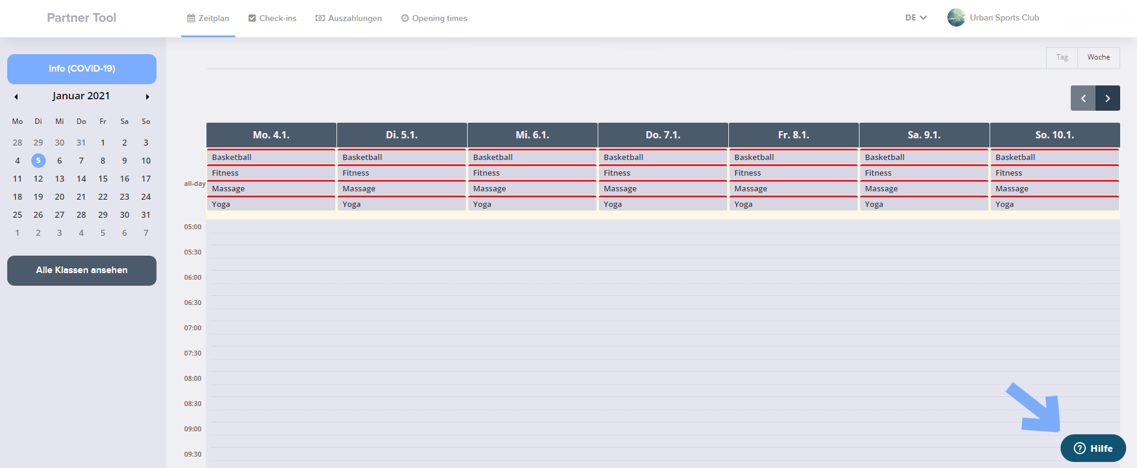Open the DE language dropdown
1137x468 pixels.
915,18
